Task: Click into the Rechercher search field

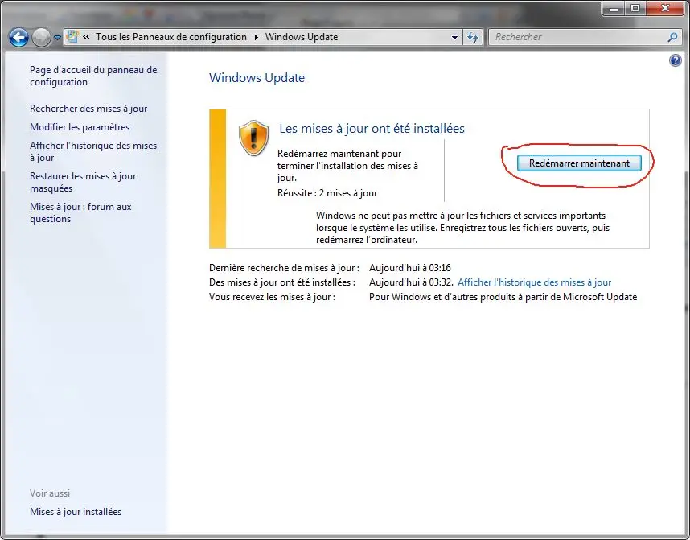Action: point(578,37)
